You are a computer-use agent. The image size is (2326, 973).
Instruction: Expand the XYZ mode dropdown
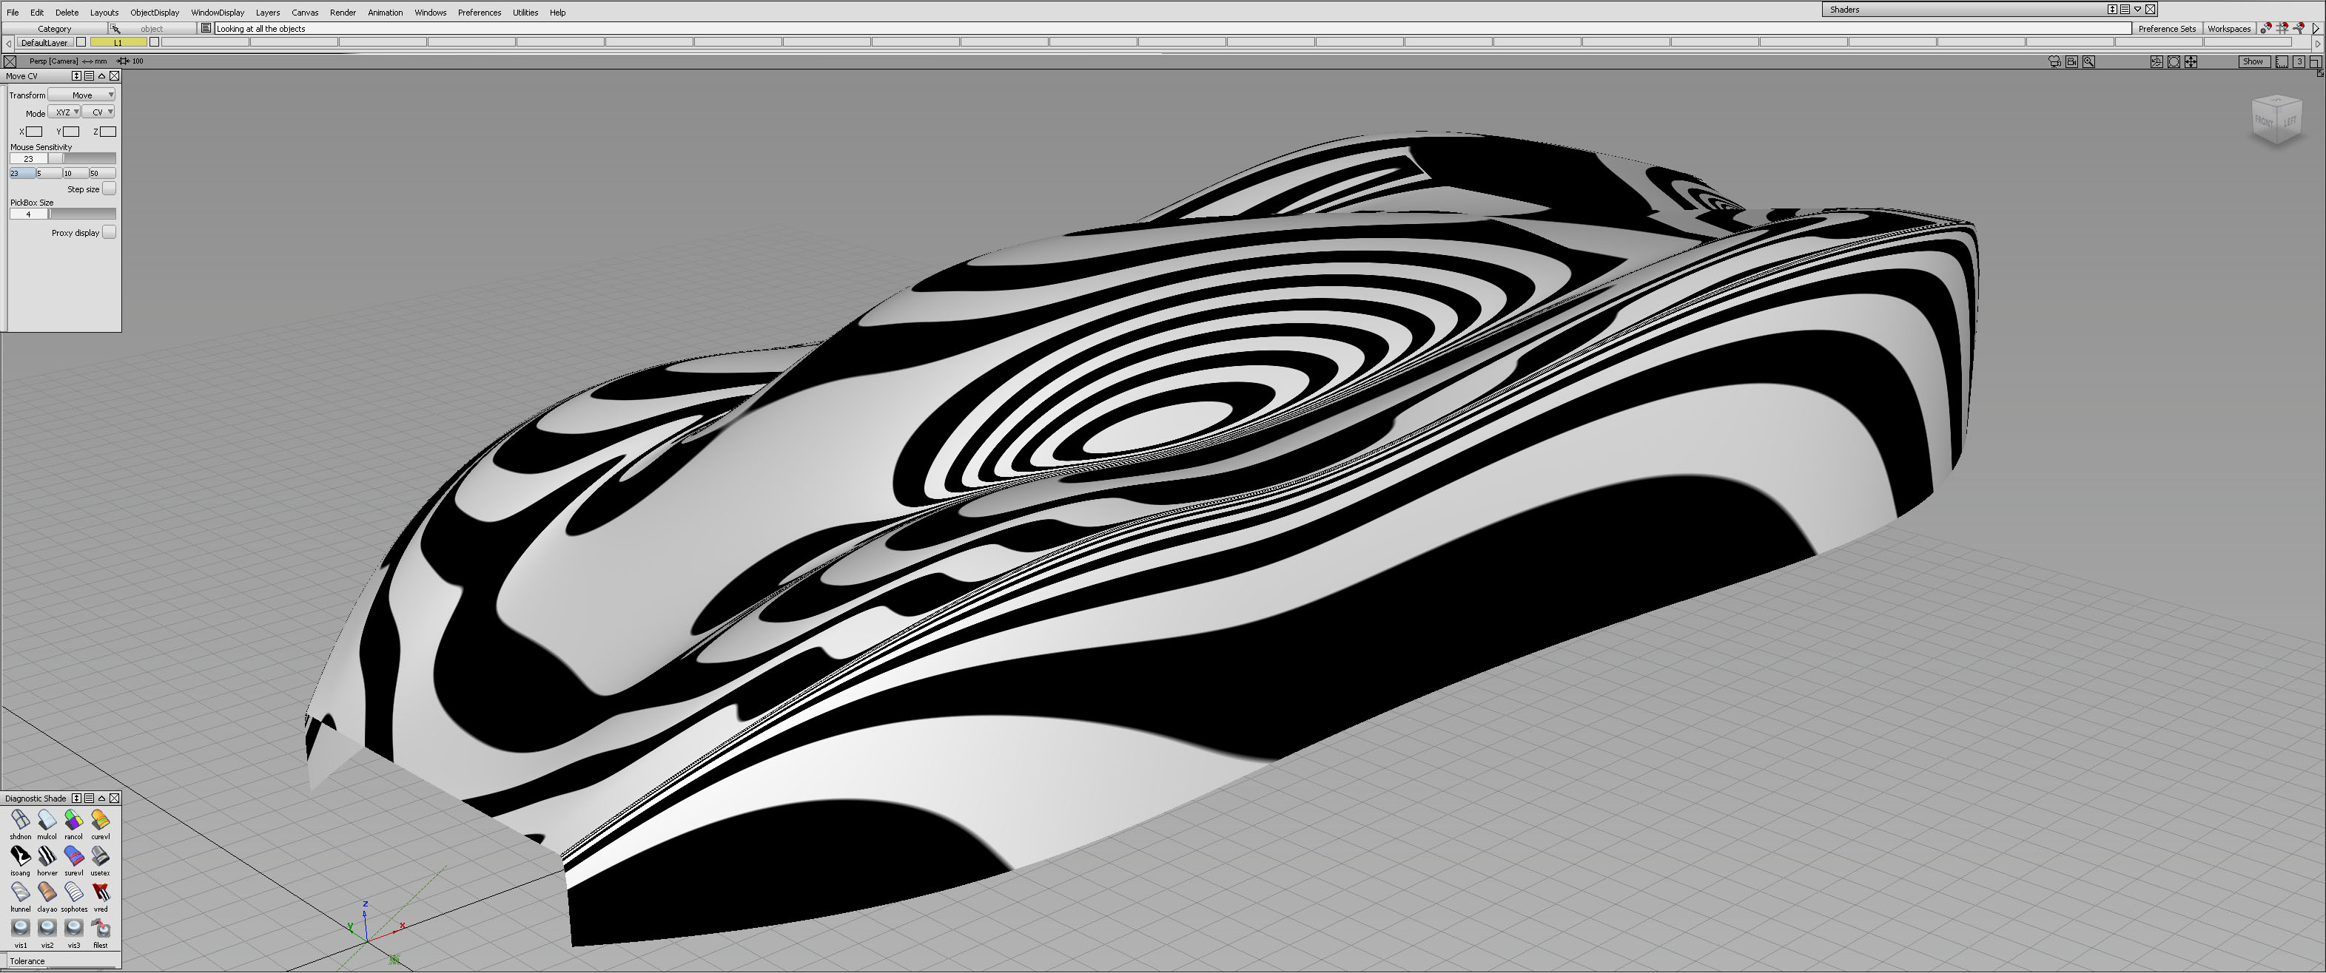coord(64,112)
